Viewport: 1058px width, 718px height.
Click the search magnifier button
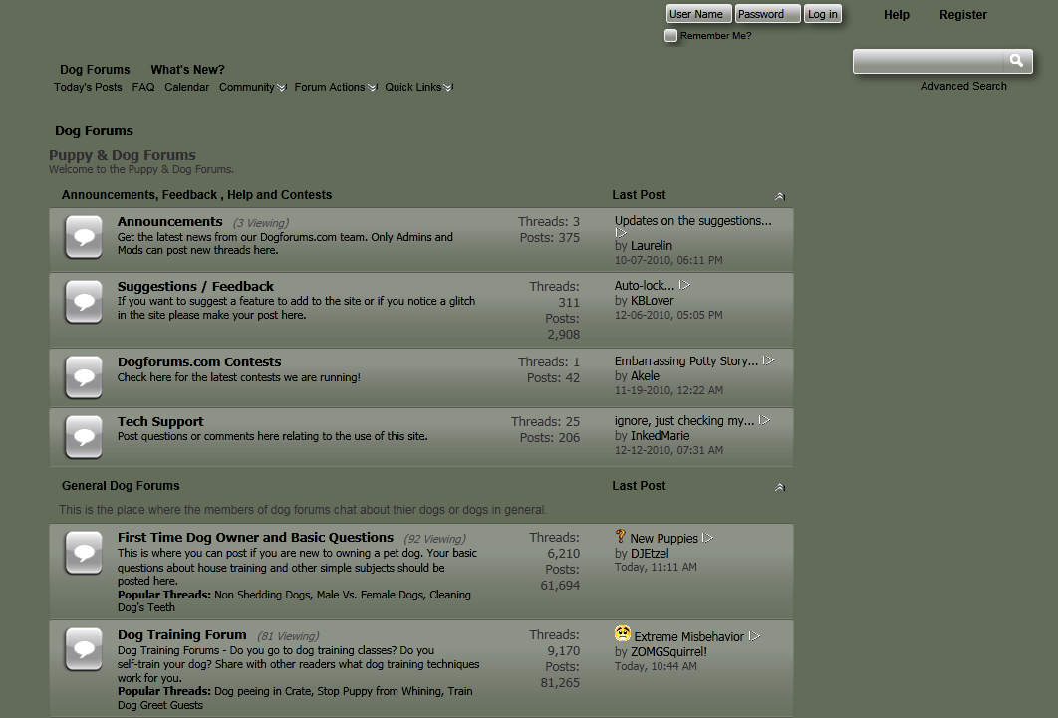click(1017, 61)
